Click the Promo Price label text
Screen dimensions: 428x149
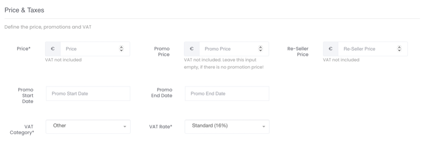pyautogui.click(x=162, y=52)
